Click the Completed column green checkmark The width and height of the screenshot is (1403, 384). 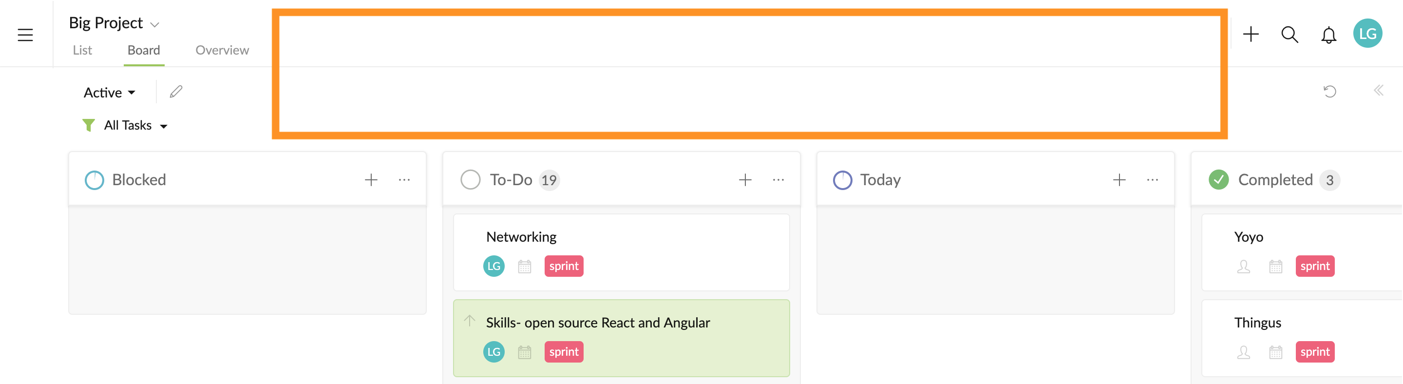[1218, 180]
